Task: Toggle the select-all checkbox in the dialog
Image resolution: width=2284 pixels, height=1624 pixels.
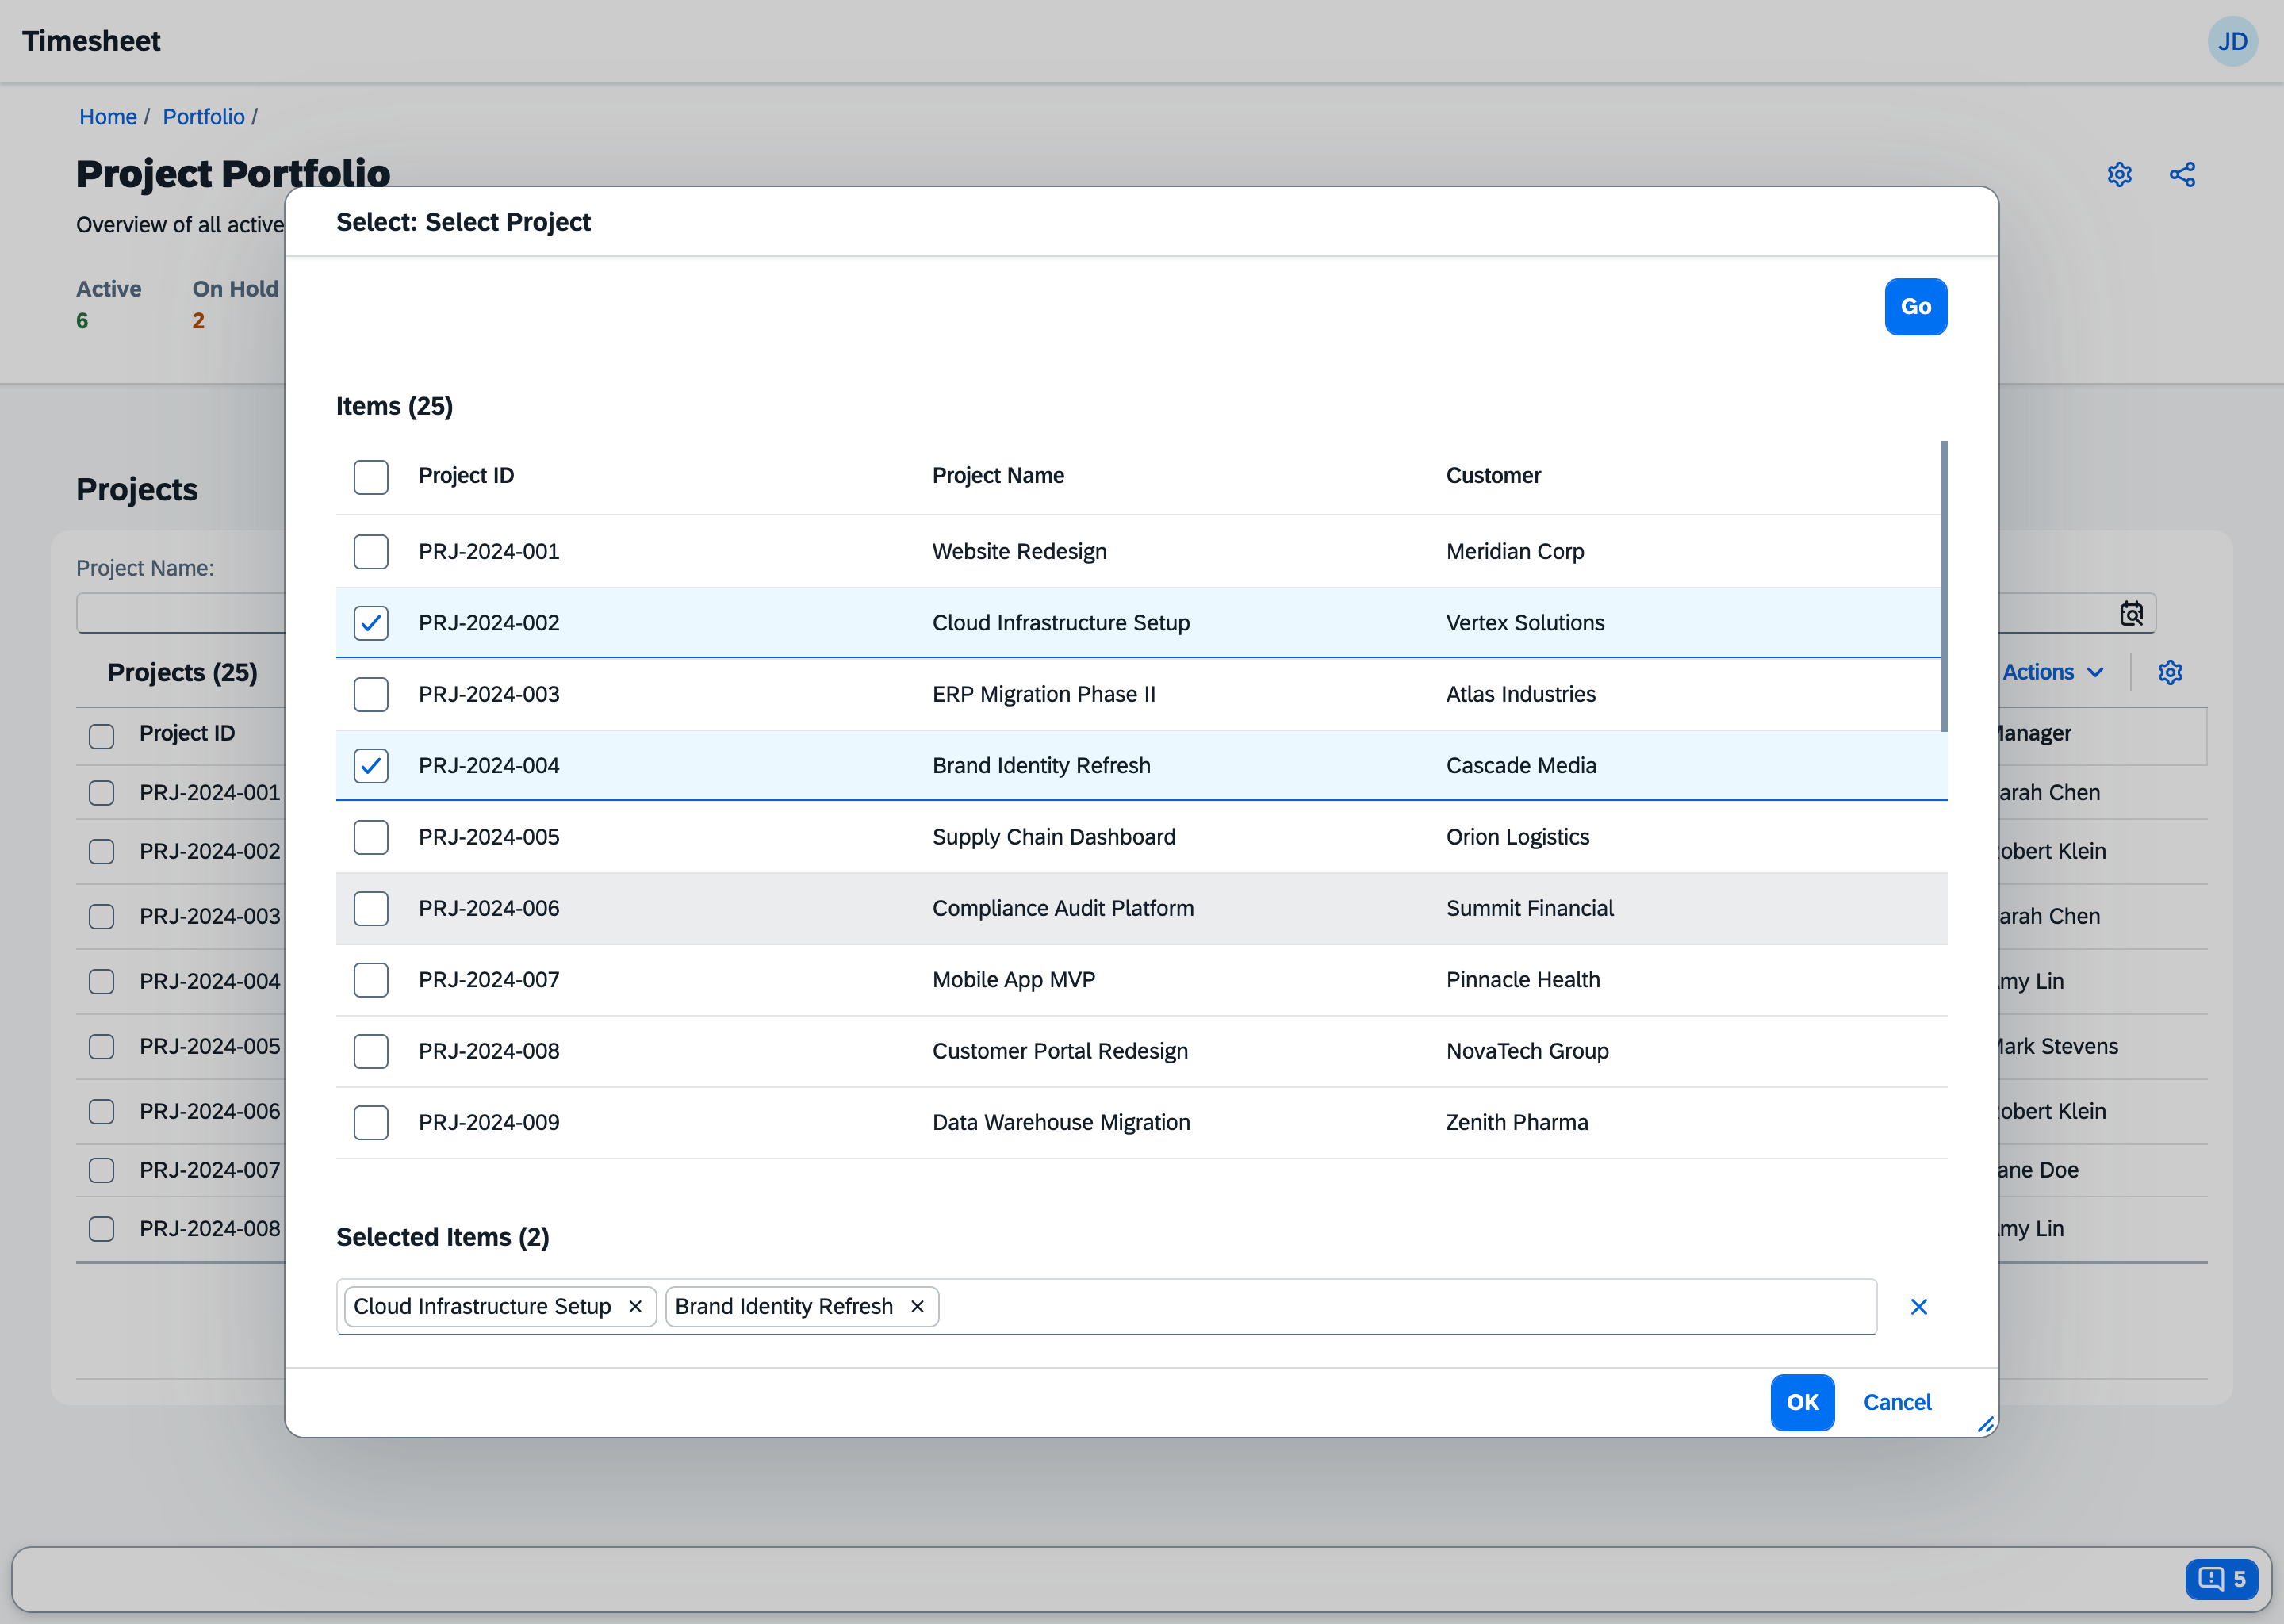Action: 371,477
